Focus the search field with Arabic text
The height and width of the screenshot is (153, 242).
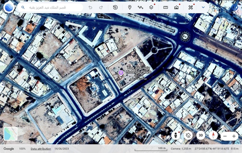(50, 8)
